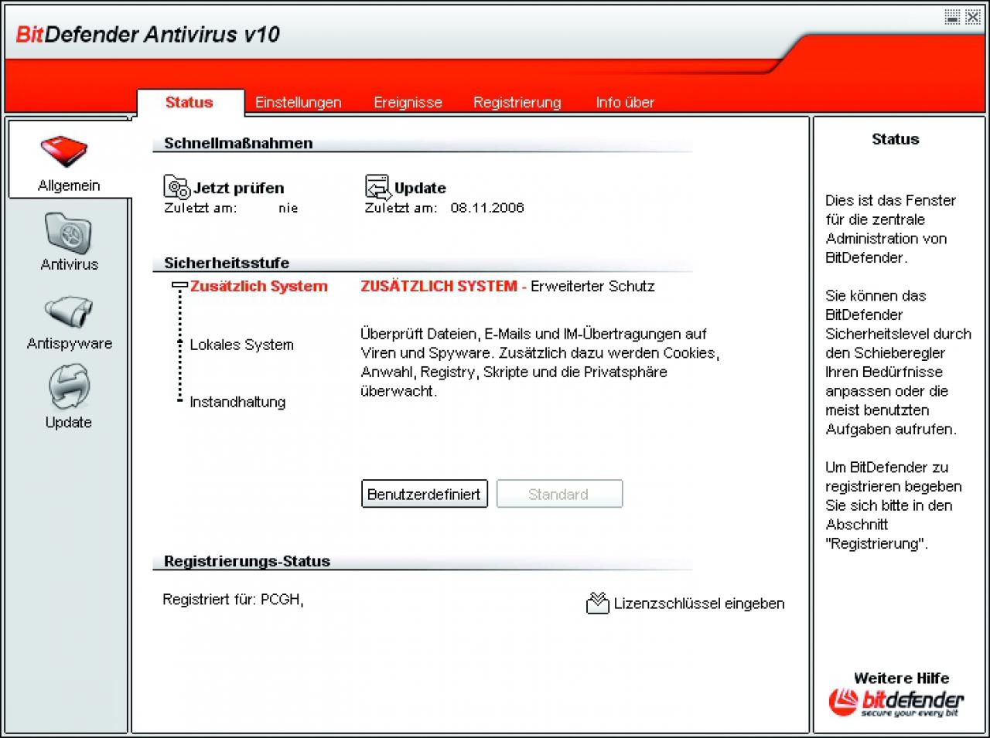Click the Benutzerdefiniert button
The width and height of the screenshot is (990, 738).
pyautogui.click(x=425, y=494)
